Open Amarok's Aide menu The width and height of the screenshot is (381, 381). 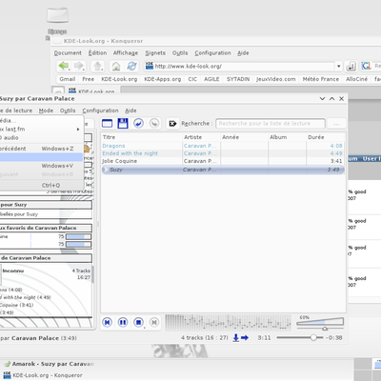pyautogui.click(x=130, y=110)
